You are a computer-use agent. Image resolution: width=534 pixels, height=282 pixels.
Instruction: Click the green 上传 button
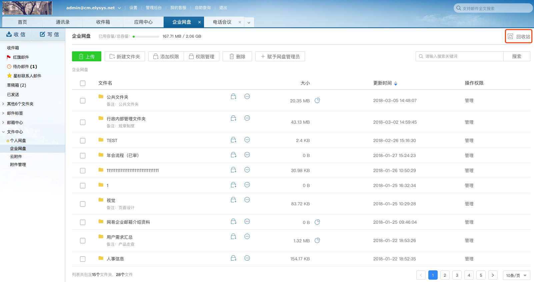click(x=87, y=57)
